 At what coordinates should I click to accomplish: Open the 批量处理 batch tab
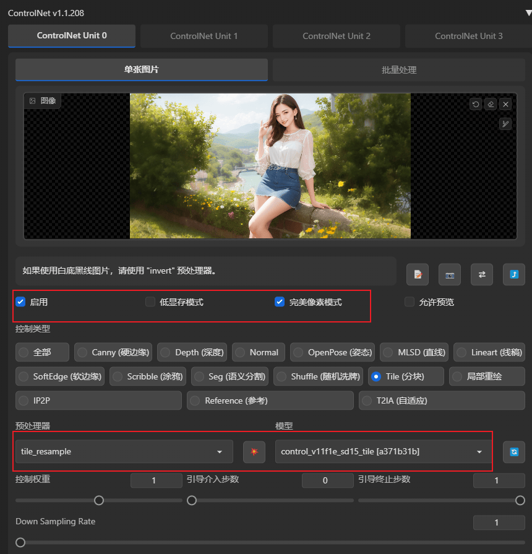tap(399, 70)
